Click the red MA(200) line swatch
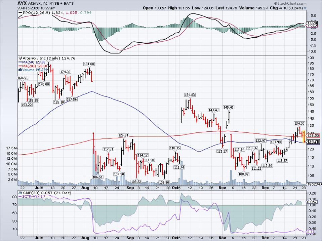This screenshot has width=322, height=241. pyautogui.click(x=20, y=66)
